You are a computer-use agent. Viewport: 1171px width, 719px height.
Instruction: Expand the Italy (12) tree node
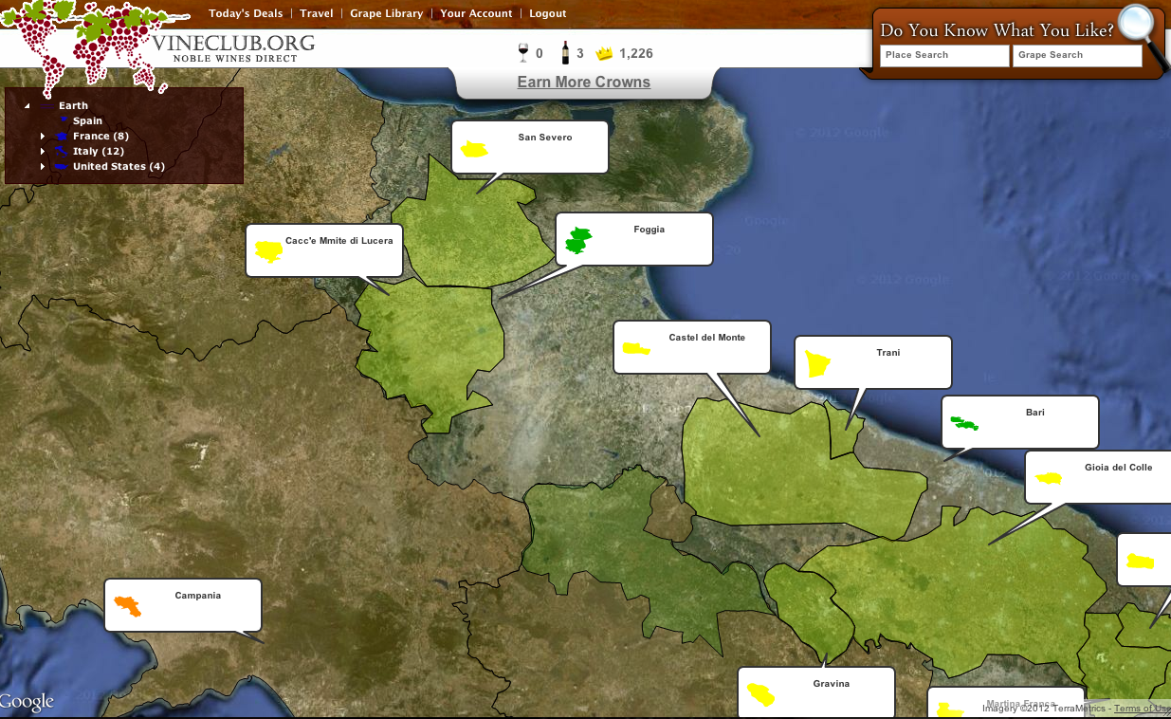click(x=43, y=152)
